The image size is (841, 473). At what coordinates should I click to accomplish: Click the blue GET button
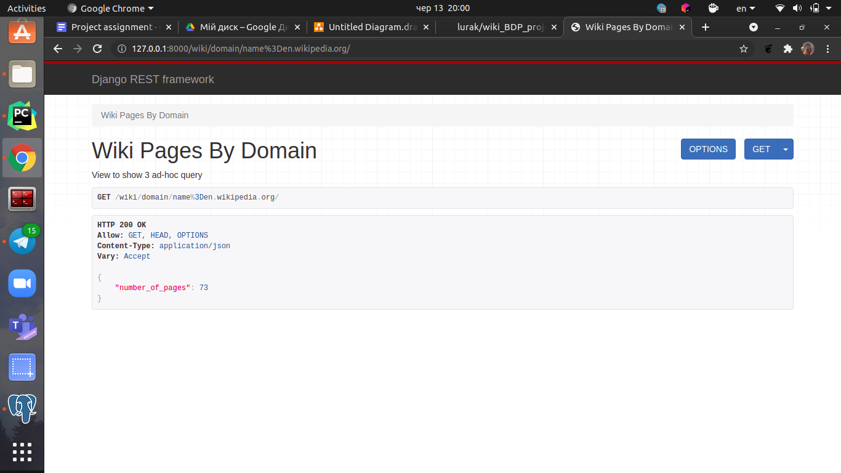coord(761,149)
